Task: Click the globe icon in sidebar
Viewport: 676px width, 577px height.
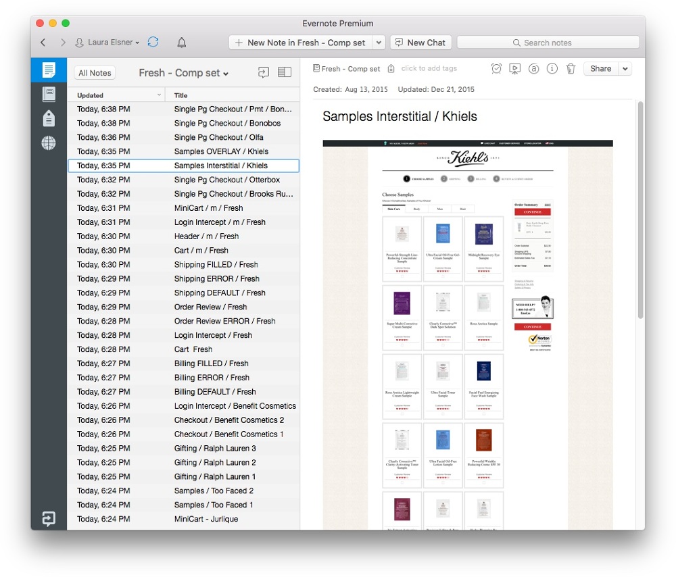Action: [49, 143]
